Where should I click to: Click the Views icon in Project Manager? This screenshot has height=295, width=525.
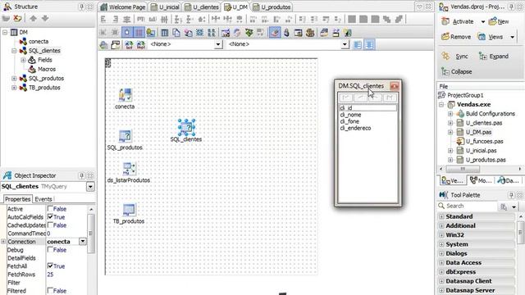click(482, 36)
